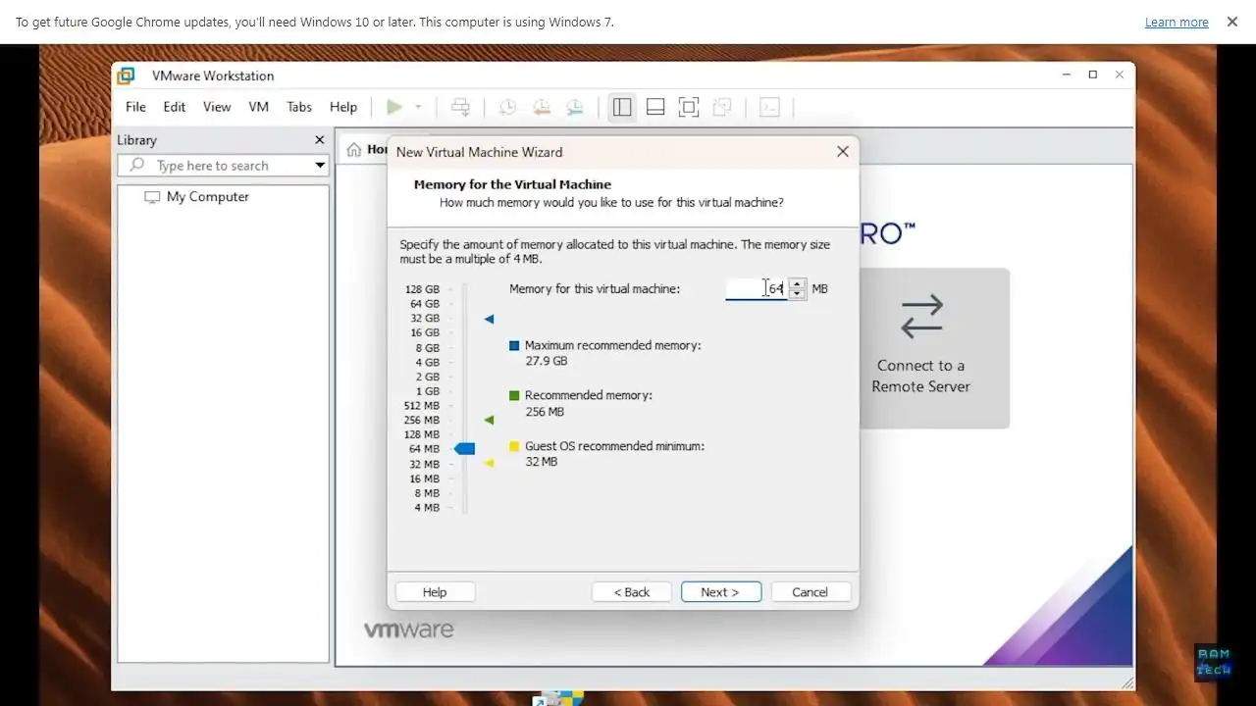Click the 4 GB scale label
This screenshot has width=1256, height=706.
tap(428, 363)
